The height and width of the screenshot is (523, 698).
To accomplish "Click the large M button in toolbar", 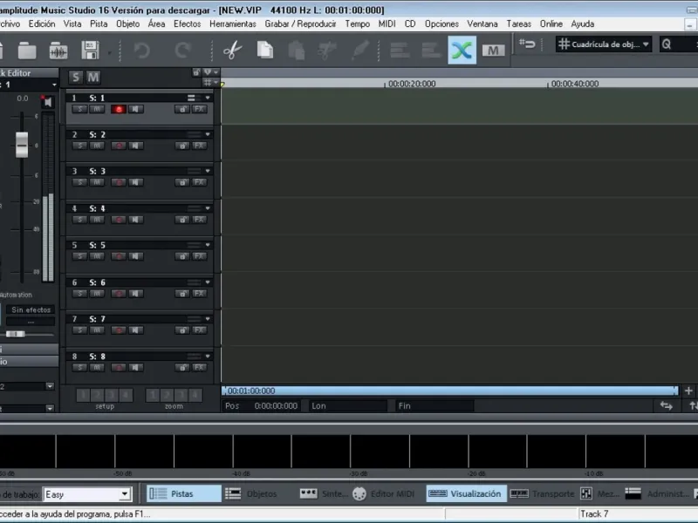I will coord(493,51).
